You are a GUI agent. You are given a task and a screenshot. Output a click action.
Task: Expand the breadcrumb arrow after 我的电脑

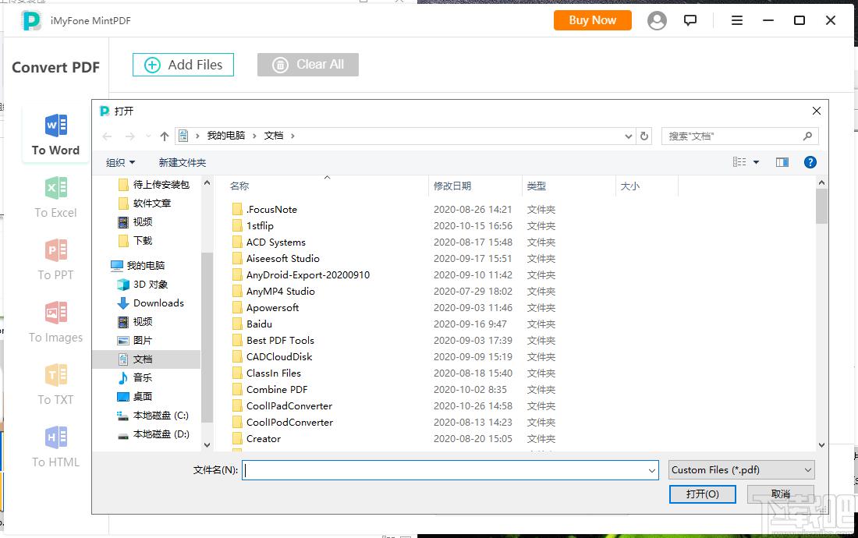tap(254, 136)
